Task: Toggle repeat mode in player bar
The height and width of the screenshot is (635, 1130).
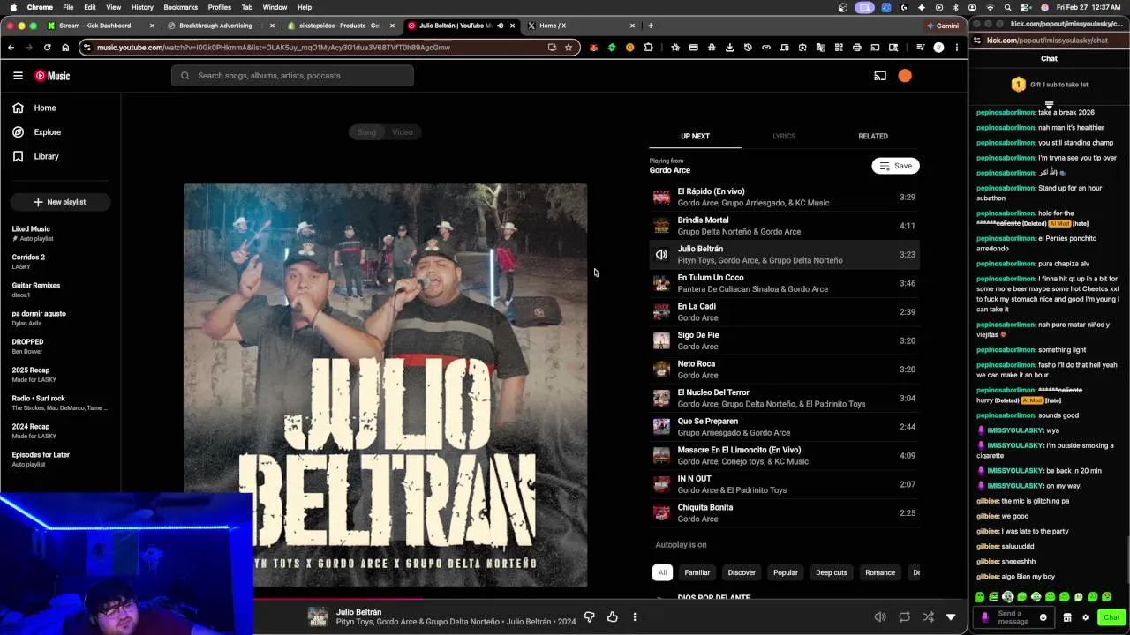Action: (x=904, y=617)
